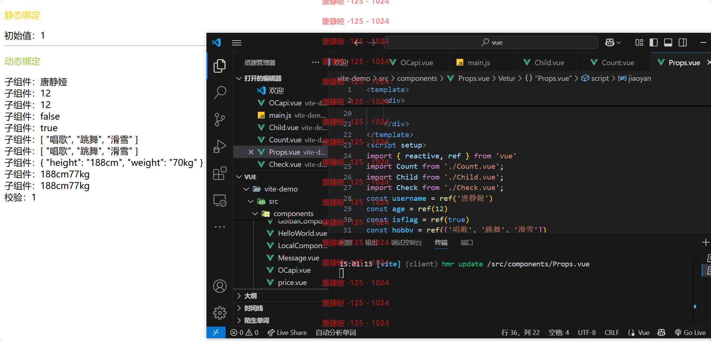This screenshot has width=711, height=342.
Task: Click jiaoyan symbol in breadcrumb
Action: click(x=635, y=78)
